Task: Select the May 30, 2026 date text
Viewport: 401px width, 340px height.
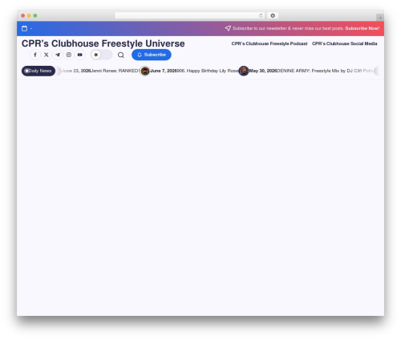Action: pos(263,71)
